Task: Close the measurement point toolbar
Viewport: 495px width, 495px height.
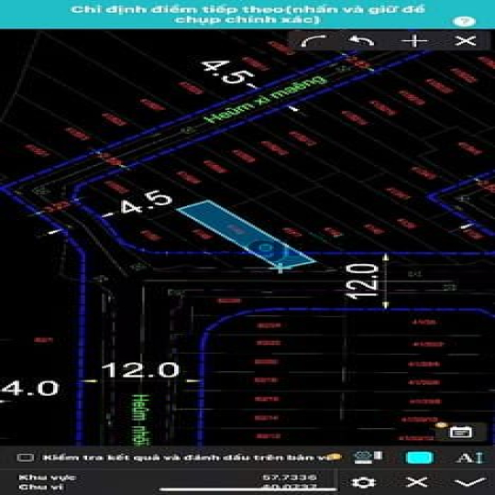Action: click(466, 41)
